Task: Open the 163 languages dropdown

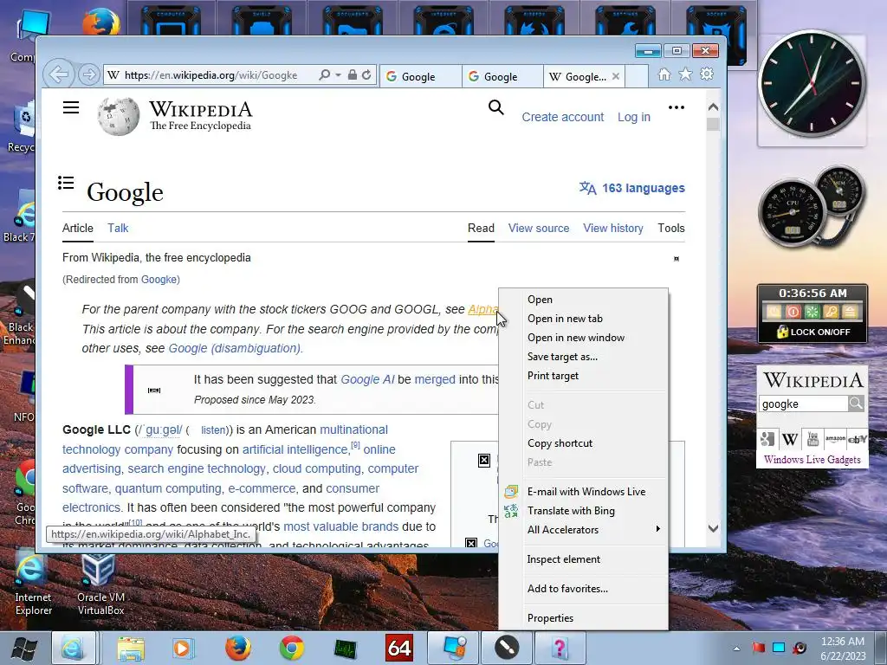Action: 631,188
